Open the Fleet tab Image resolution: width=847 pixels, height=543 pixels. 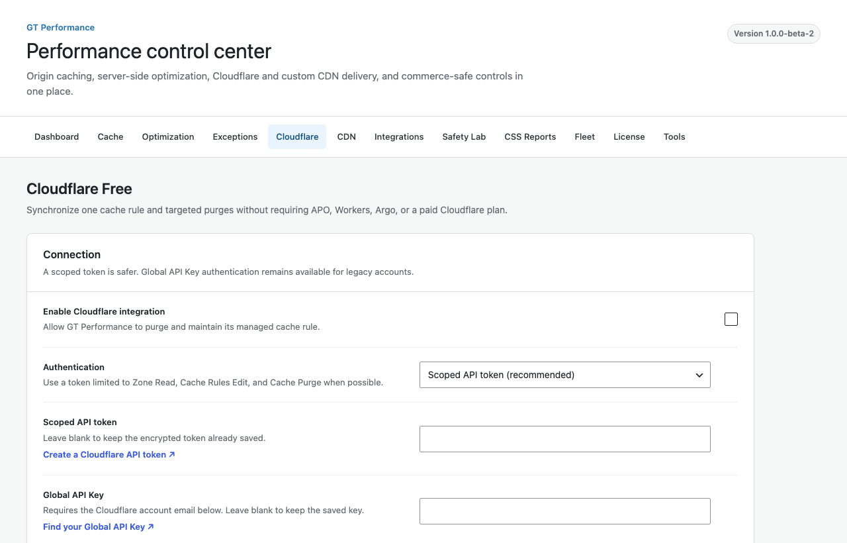click(x=584, y=136)
